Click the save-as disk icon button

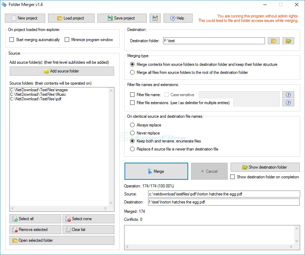pos(155,18)
